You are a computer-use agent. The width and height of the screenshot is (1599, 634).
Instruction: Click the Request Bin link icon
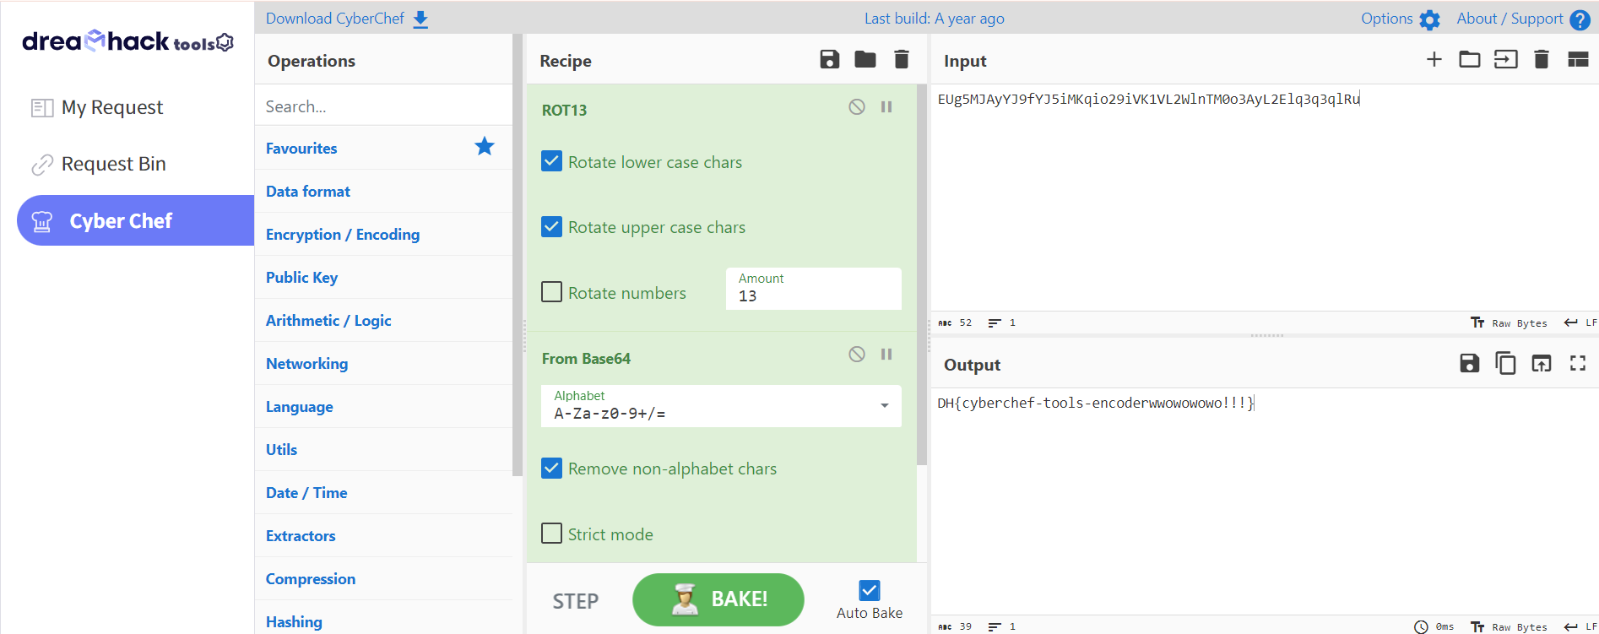click(42, 165)
